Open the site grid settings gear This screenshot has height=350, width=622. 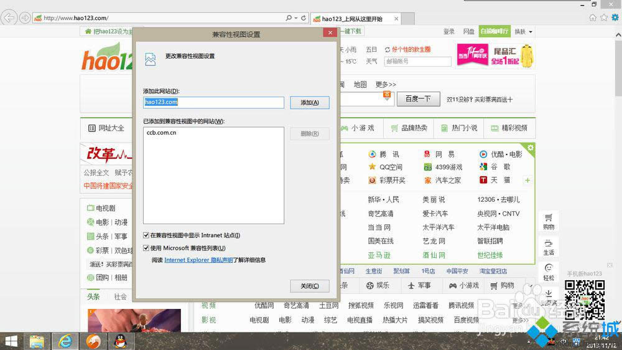[531, 148]
